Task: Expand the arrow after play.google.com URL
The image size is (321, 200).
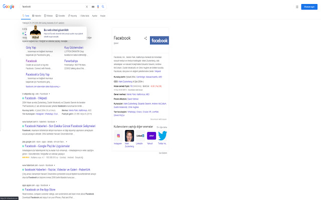Action: point(66,141)
